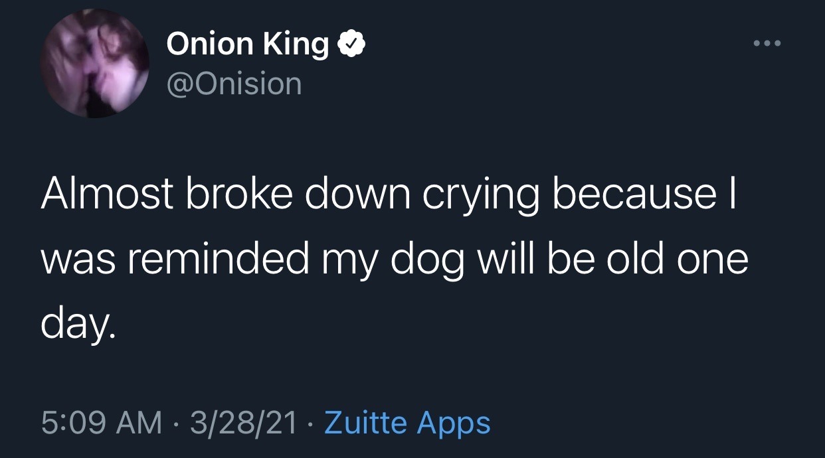The image size is (825, 458).
Task: Click the word because in the tweet
Action: pyautogui.click(x=636, y=195)
